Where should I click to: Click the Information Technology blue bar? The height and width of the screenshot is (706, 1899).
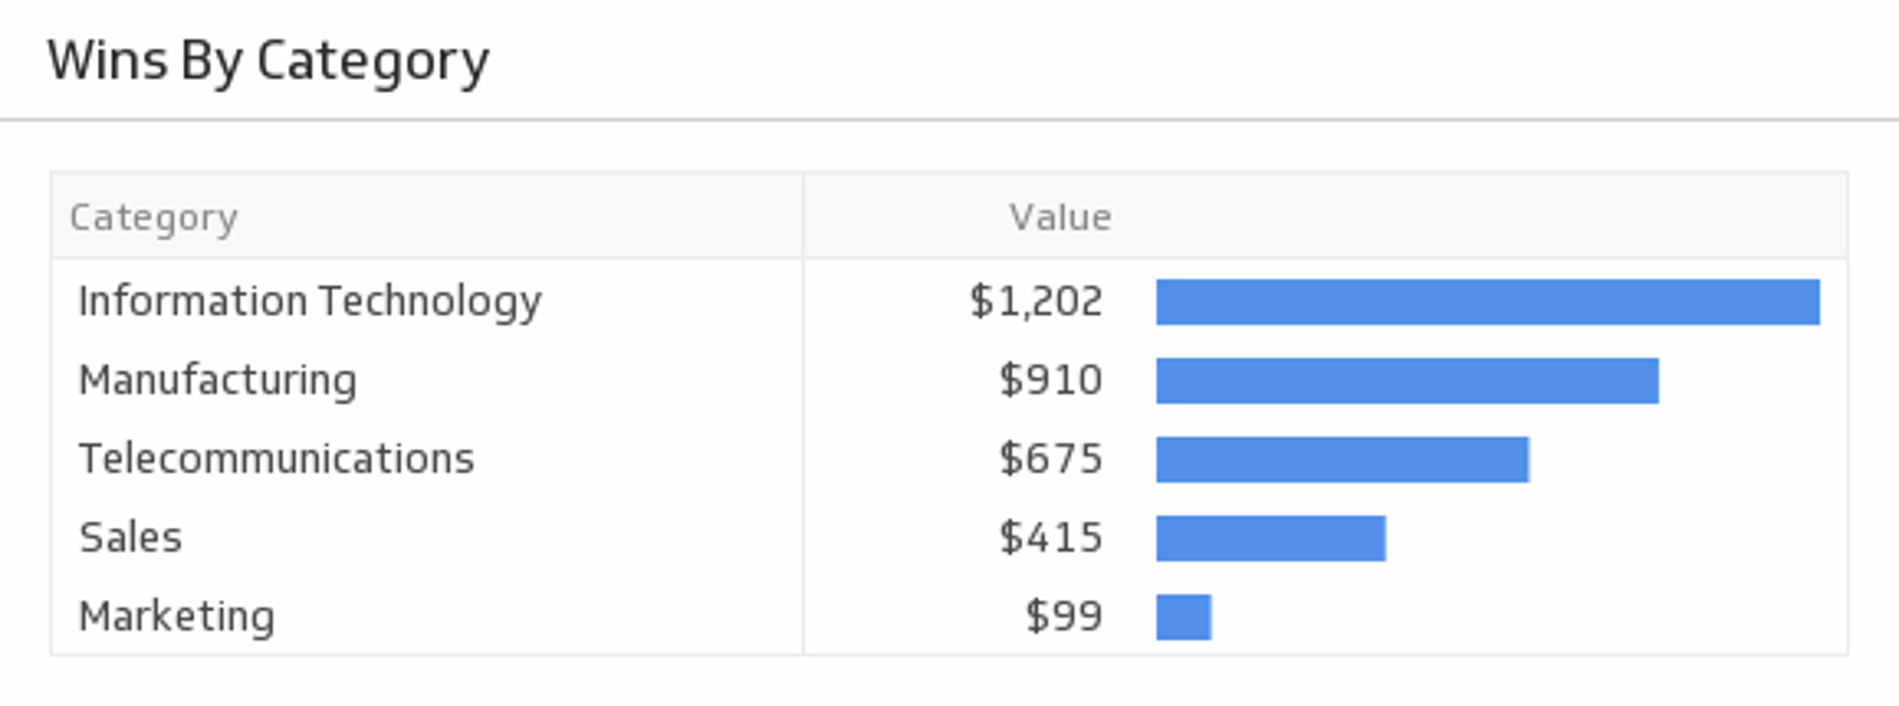tap(1488, 302)
